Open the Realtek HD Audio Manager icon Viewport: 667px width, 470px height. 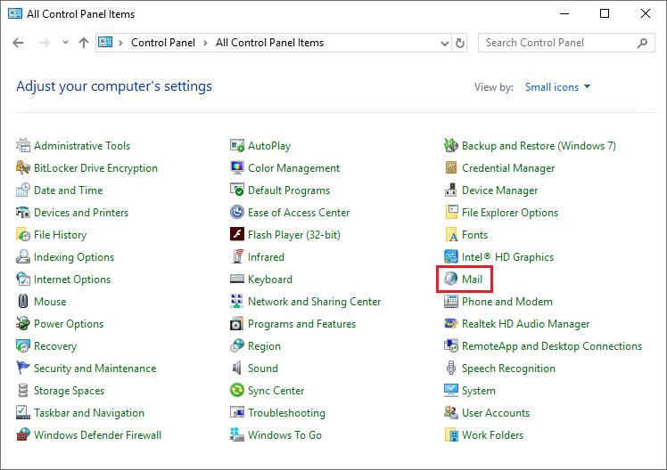[451, 324]
